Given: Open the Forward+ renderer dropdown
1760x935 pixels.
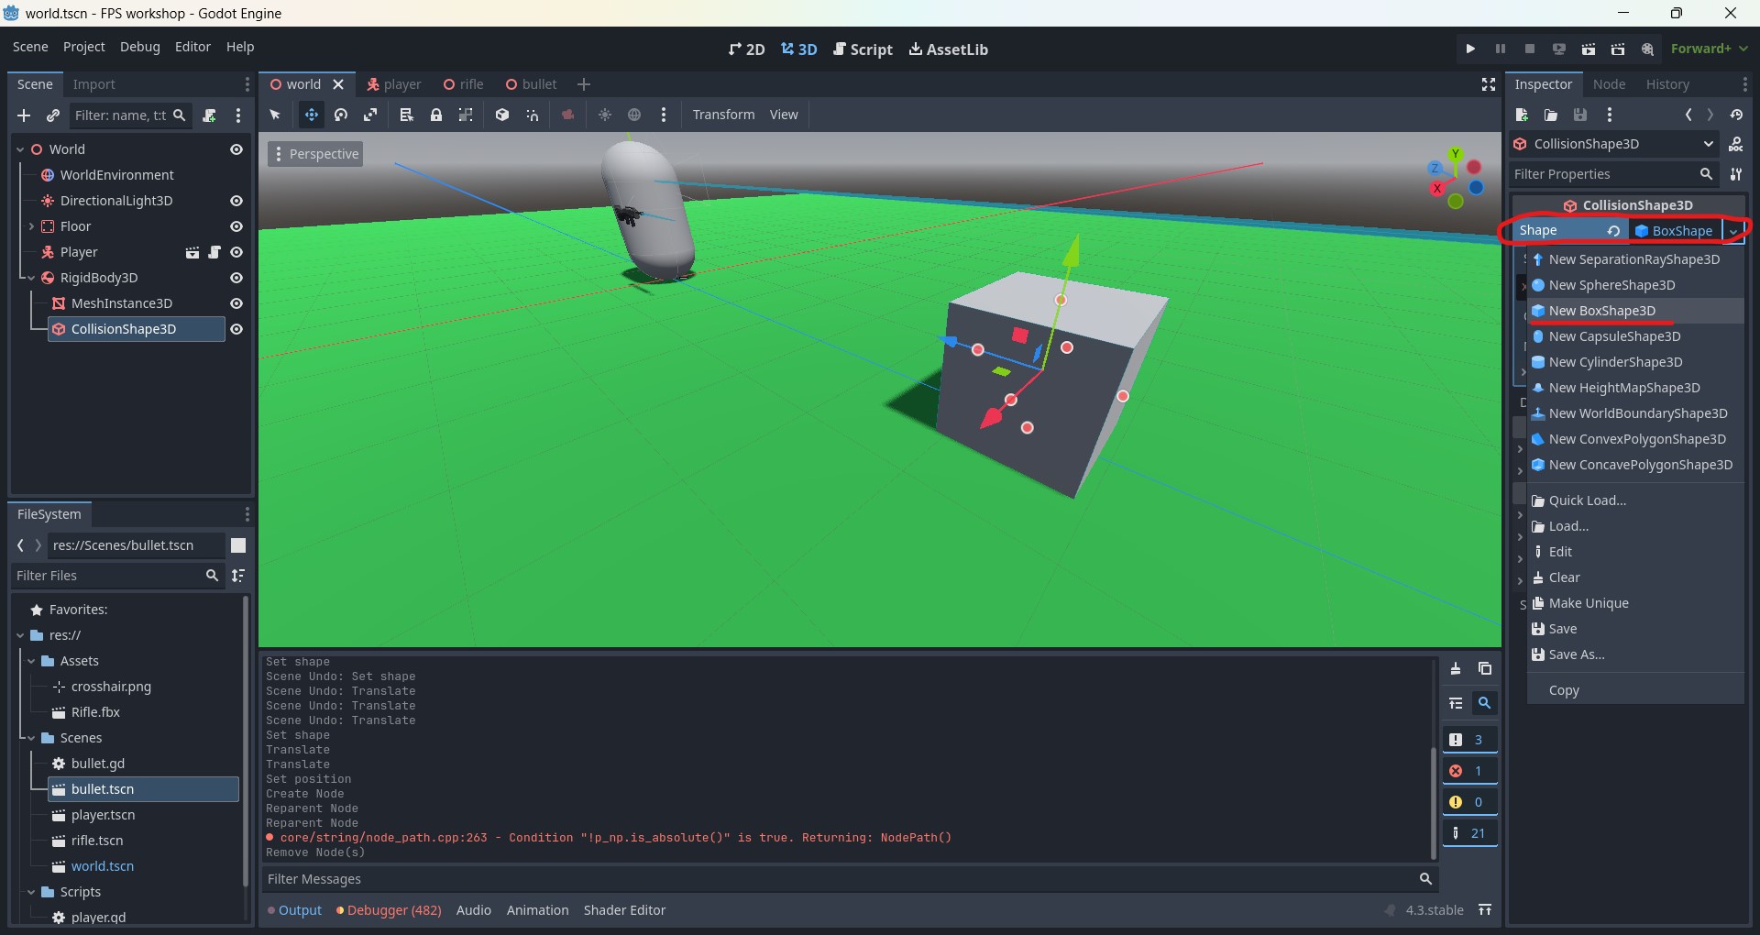Looking at the screenshot, I should pos(1709,49).
